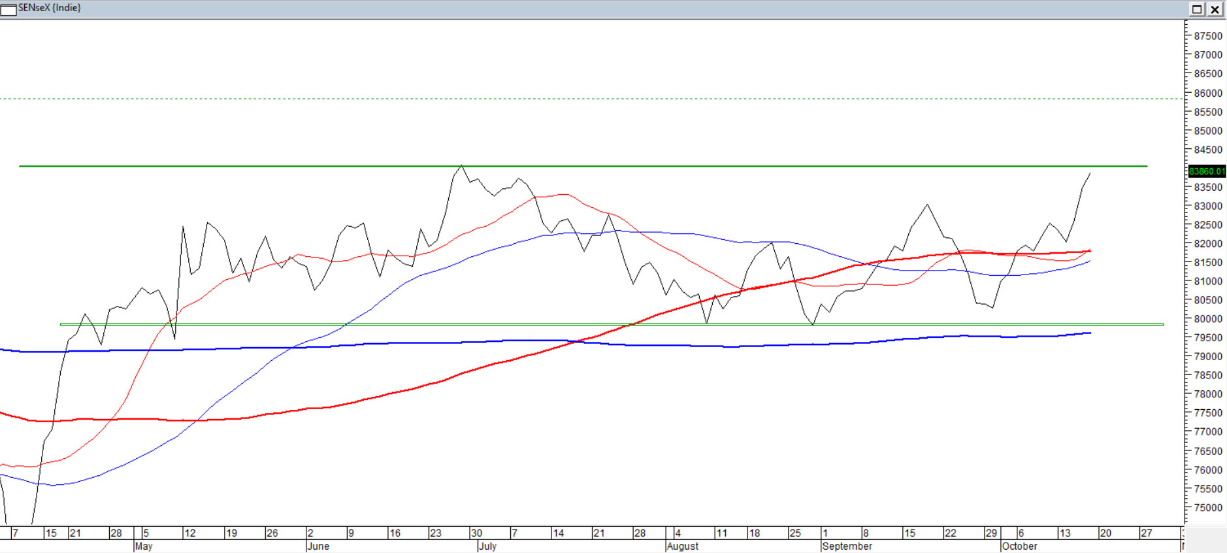Image resolution: width=1227 pixels, height=553 pixels.
Task: Click the October label on date axis
Action: [1019, 546]
